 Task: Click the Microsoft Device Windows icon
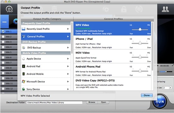pos(24,82)
